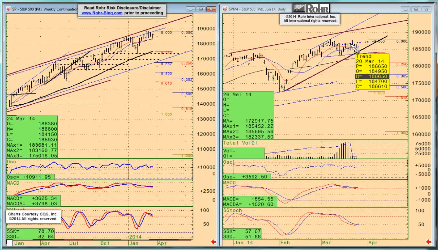Open the www.Rohr-Blog.com link
The image size is (438, 250).
[102, 13]
